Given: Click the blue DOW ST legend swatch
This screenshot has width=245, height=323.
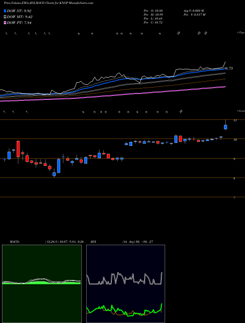Looking at the screenshot, I should (5, 11).
